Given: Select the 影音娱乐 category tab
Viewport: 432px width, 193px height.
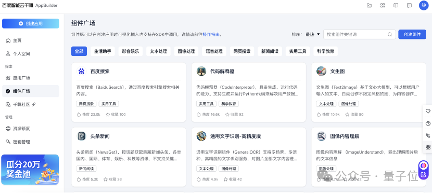Looking at the screenshot, I should pos(131,51).
